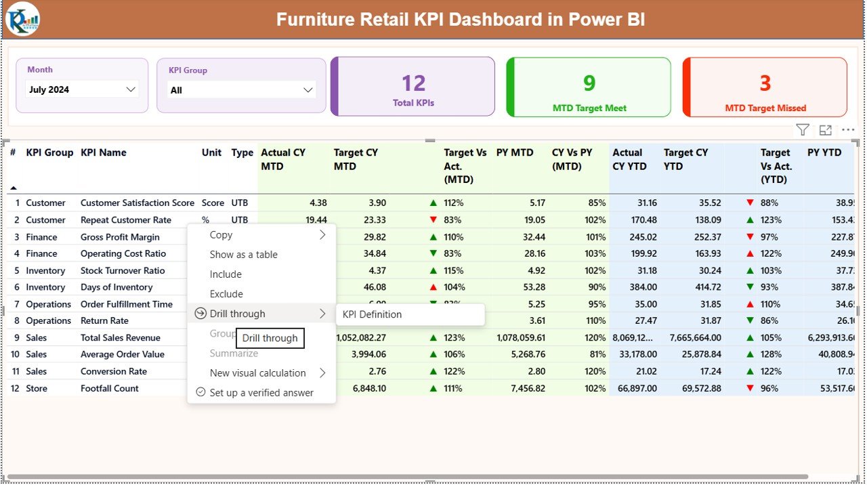Open the Month dropdown showing July 2024
This screenshot has height=485, width=867.
81,89
